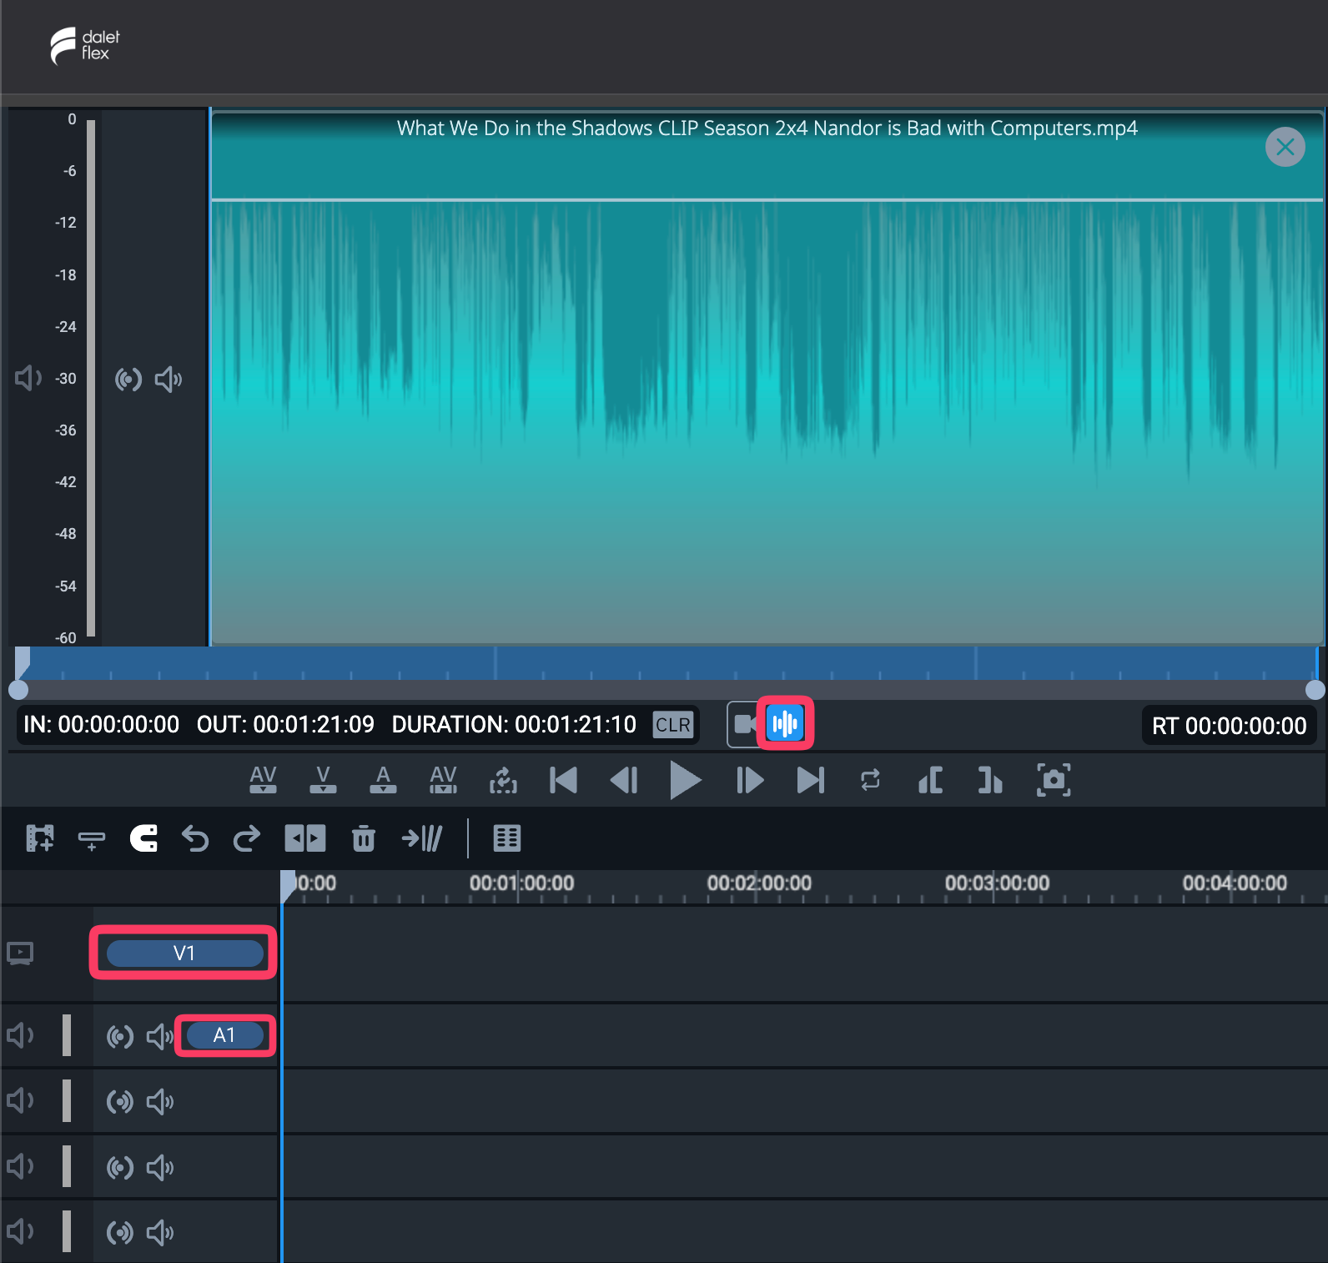Mute the fourth audio track

pos(20,1231)
